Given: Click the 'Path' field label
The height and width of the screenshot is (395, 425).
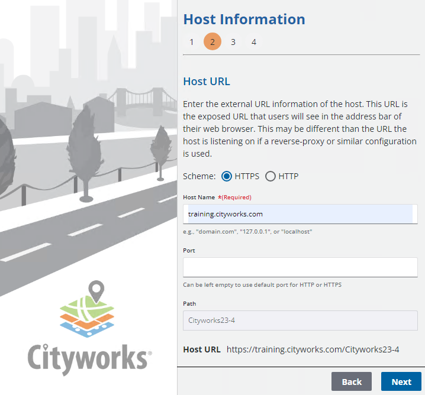Looking at the screenshot, I should [189, 303].
